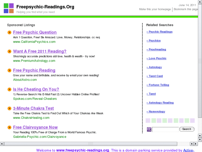
Task: Select Psychic Readings related search
Action: 159,32
